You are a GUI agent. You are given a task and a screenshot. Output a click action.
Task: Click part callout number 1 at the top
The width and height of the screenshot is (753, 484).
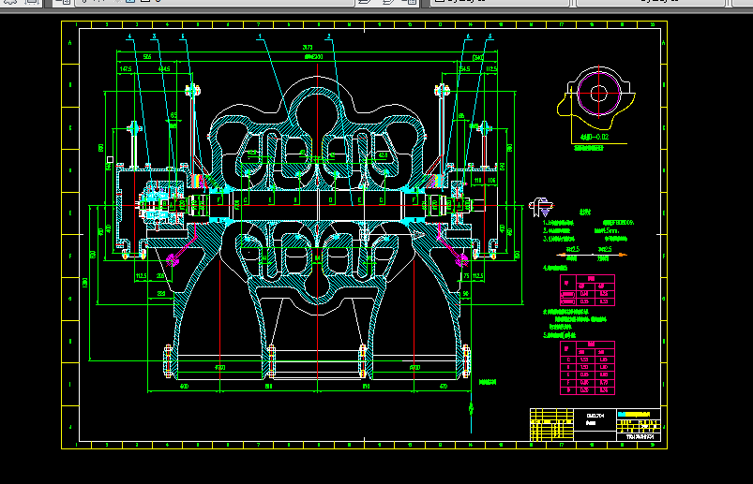click(259, 37)
